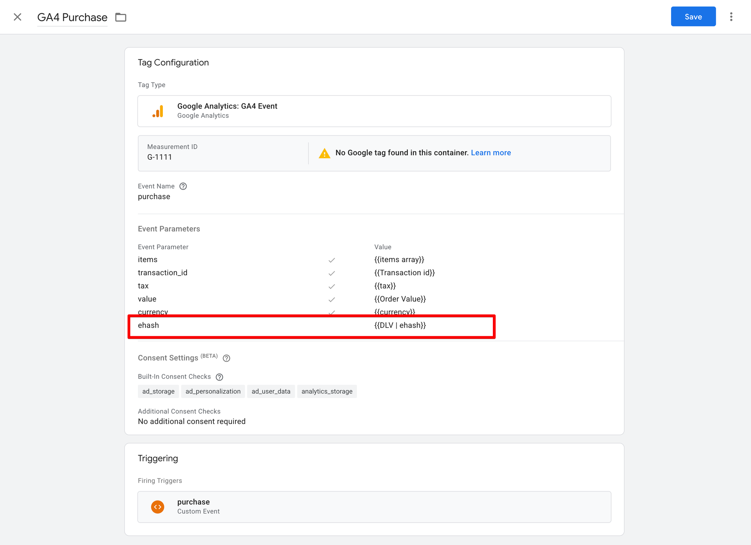This screenshot has width=751, height=545.
Task: Click the Save button
Action: pos(693,17)
